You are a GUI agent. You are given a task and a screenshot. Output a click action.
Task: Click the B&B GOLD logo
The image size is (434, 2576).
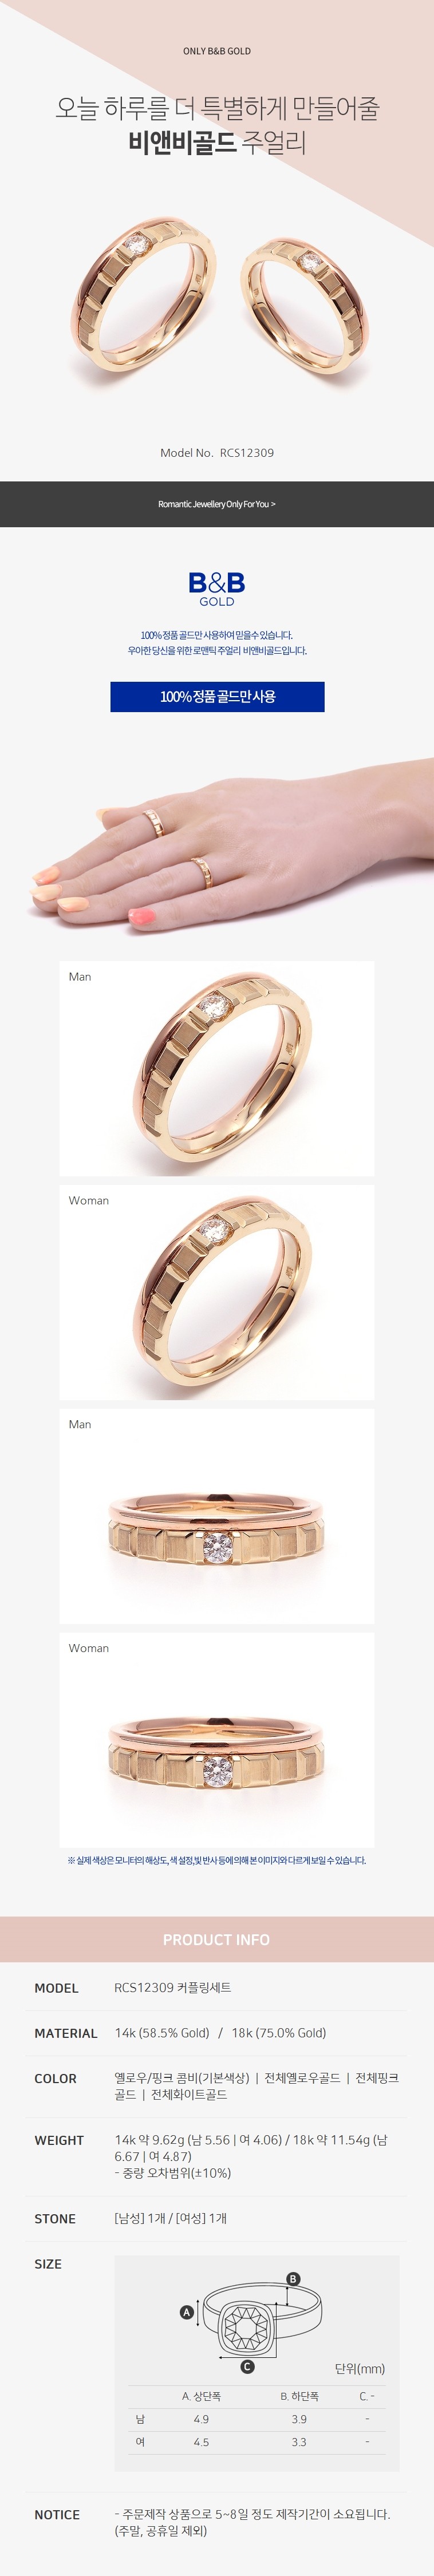(x=217, y=588)
